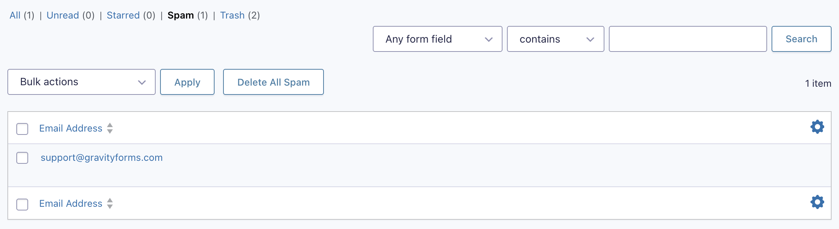Screen dimensions: 839x229
Task: Go to the Trash entries filter
Action: (x=232, y=15)
